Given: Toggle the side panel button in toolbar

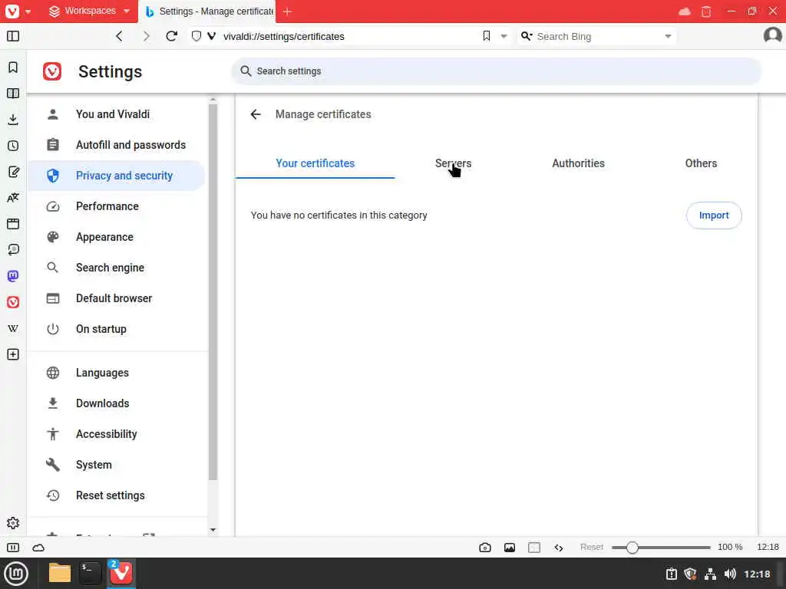Looking at the screenshot, I should click(13, 36).
